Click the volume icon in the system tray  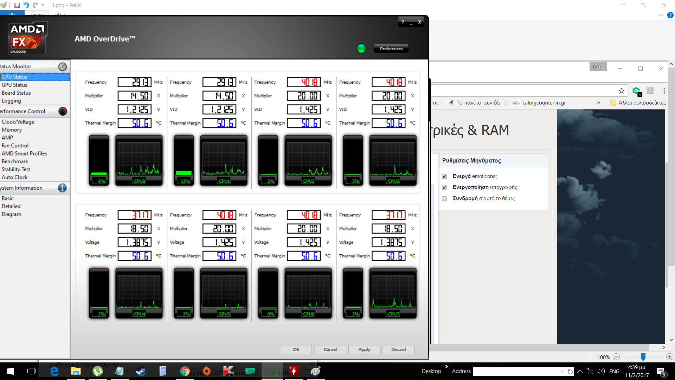pyautogui.click(x=601, y=371)
